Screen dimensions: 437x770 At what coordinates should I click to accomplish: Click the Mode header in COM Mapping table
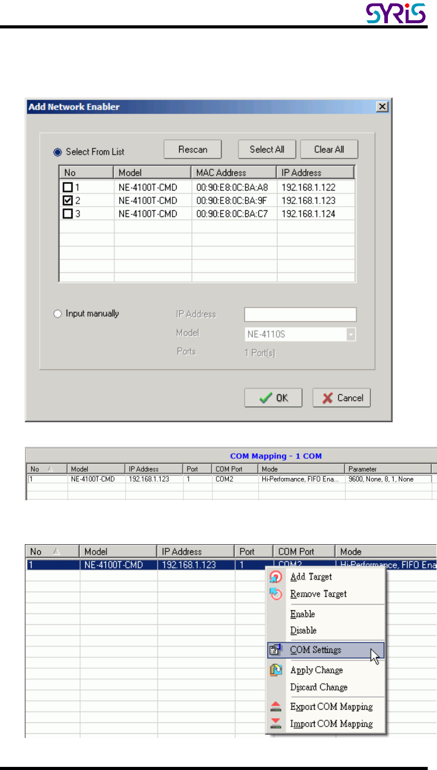pyautogui.click(x=301, y=469)
